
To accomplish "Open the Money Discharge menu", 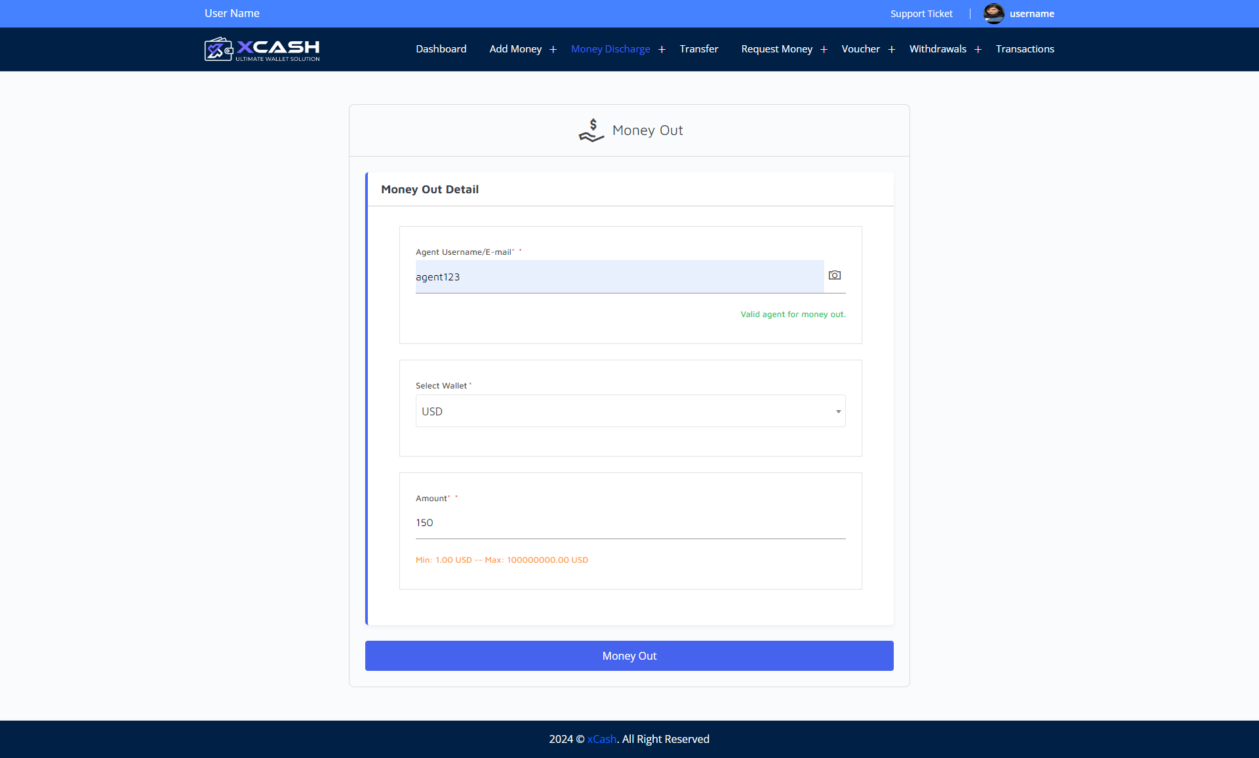I will pyautogui.click(x=610, y=49).
